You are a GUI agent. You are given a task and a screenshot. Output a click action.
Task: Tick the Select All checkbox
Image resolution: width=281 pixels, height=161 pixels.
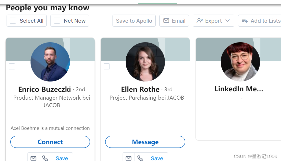click(x=13, y=21)
